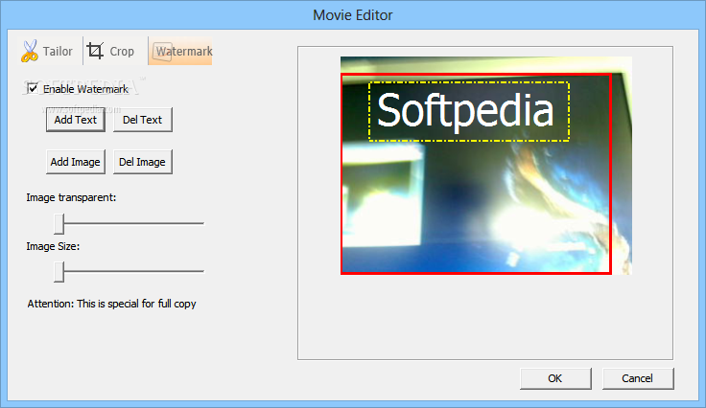This screenshot has width=706, height=408.
Task: Click the Image Size slider handle
Action: tap(59, 272)
